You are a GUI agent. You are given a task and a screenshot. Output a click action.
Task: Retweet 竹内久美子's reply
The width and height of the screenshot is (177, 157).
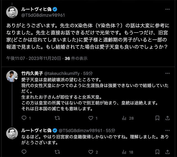tap(58, 118)
